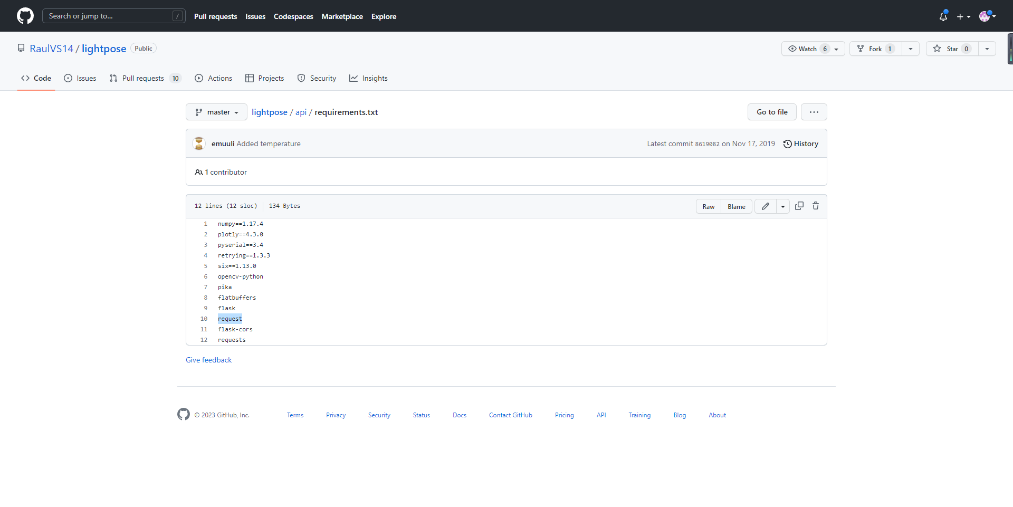Open the RaulVS14 owner link

coord(52,49)
